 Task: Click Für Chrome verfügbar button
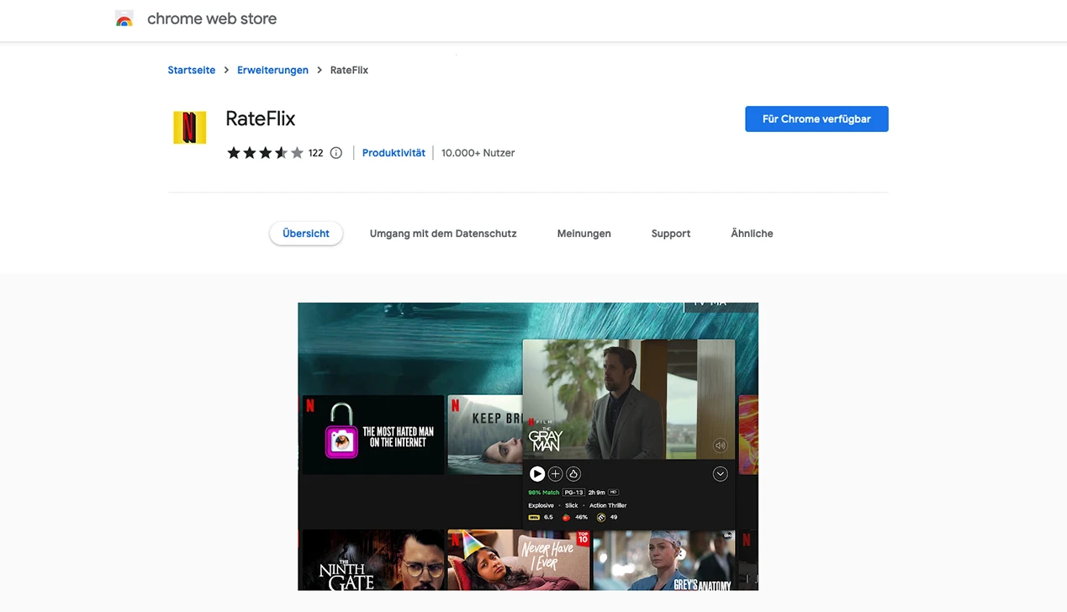point(816,119)
